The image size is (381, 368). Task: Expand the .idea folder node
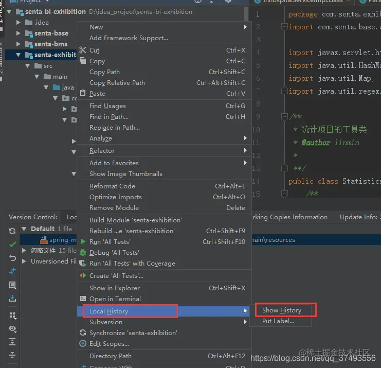click(x=18, y=22)
